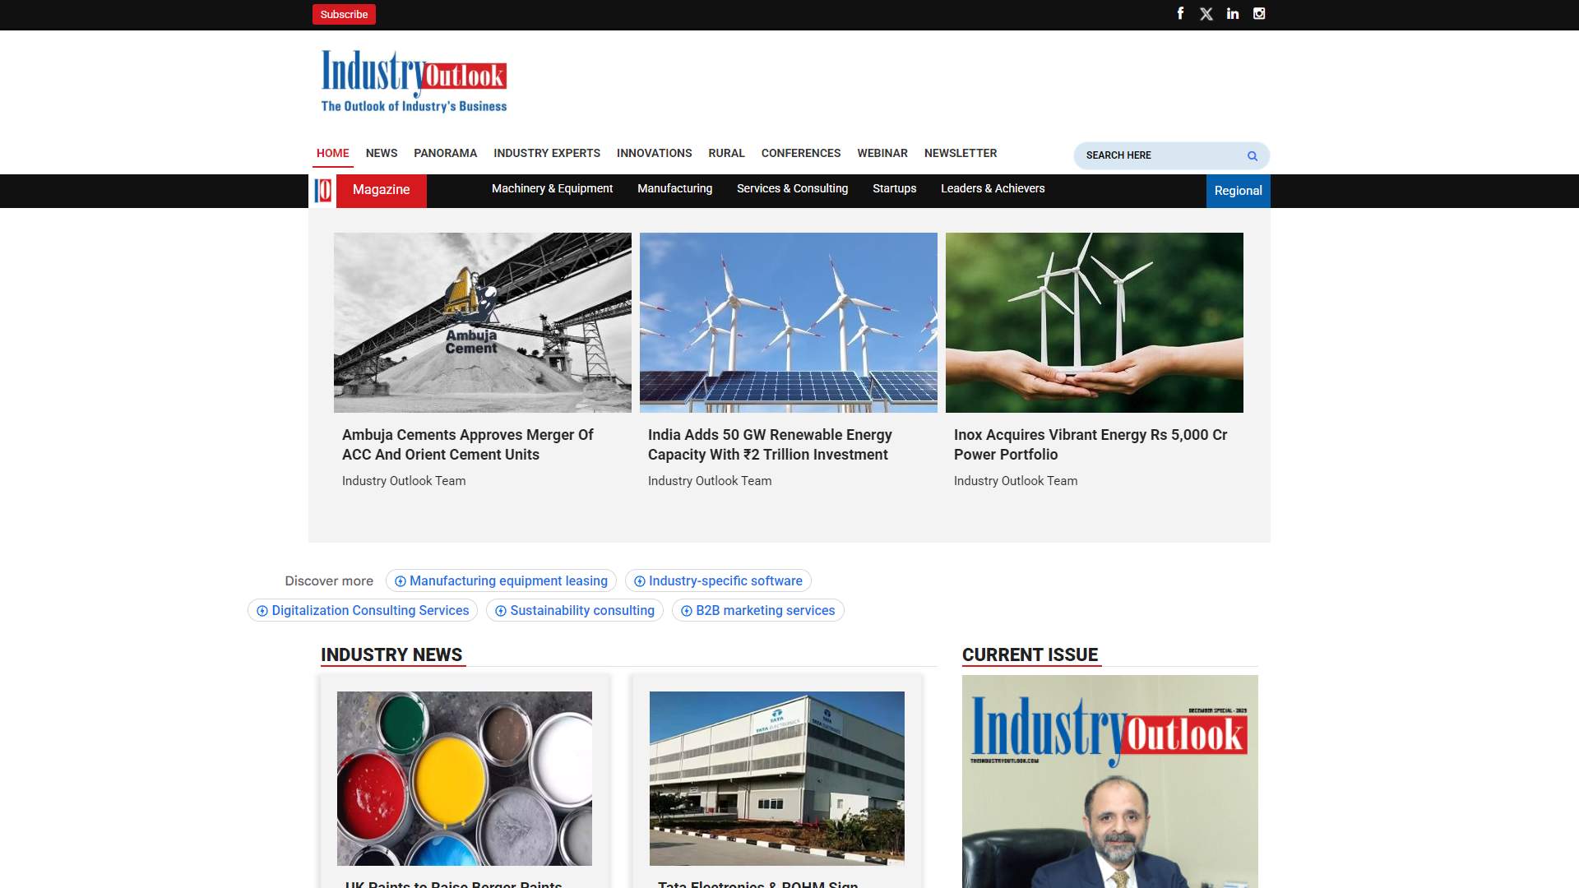Open the Inox Acquires Vibrant Energy headline

tap(1090, 444)
